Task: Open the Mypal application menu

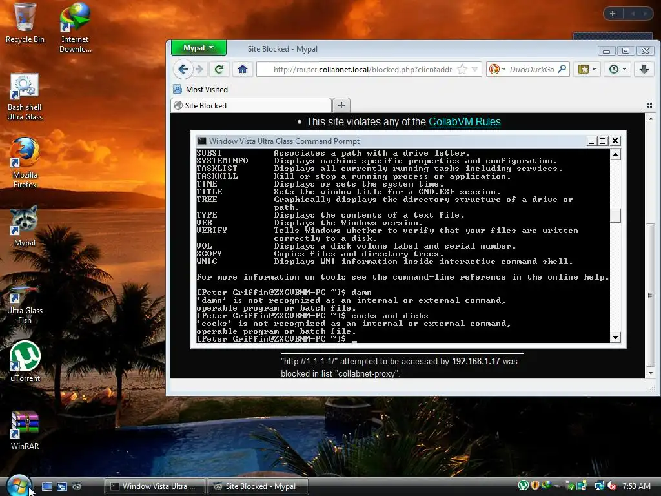Action: 199,48
